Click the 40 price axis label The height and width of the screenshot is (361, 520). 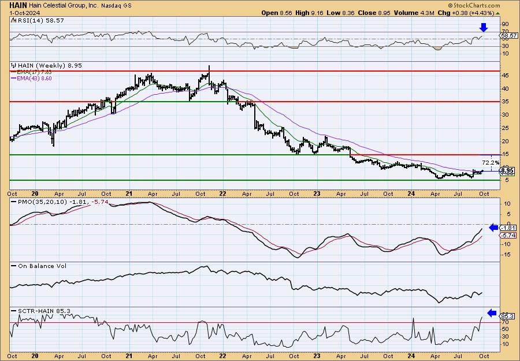[x=505, y=88]
